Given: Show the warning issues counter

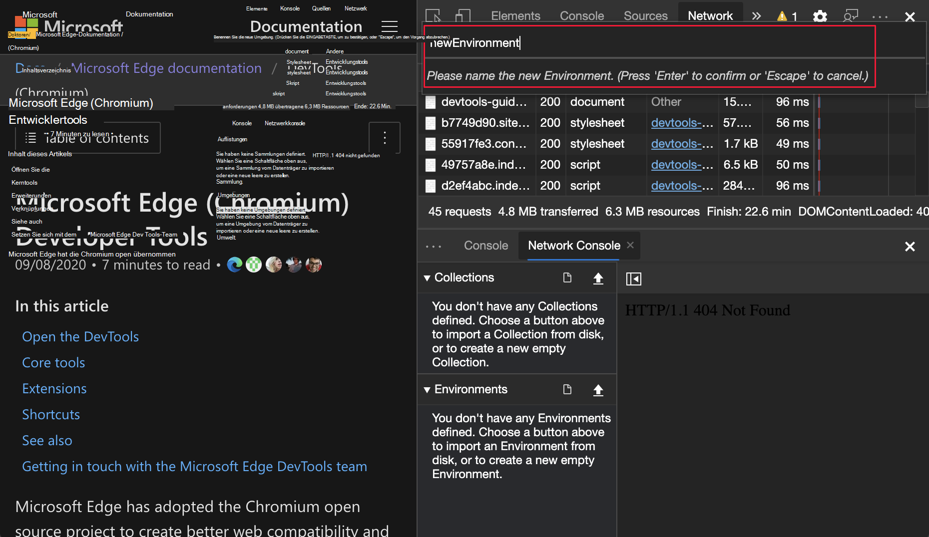Looking at the screenshot, I should [787, 16].
